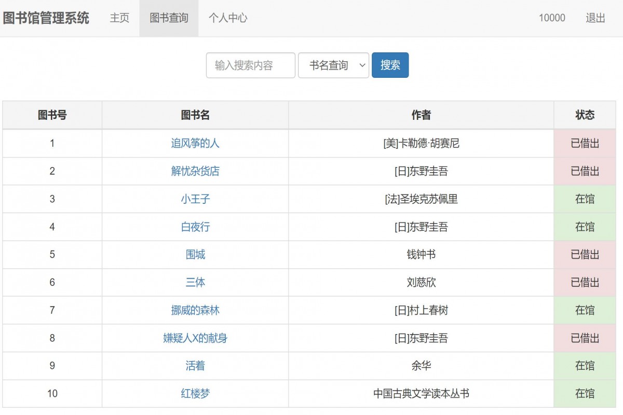Image resolution: width=623 pixels, height=415 pixels.
Task: Click the 围城 book title link
Action: [195, 255]
